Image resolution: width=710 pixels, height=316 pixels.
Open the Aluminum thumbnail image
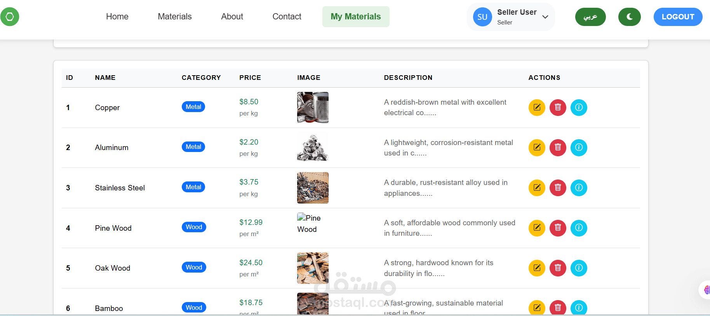[x=313, y=147]
